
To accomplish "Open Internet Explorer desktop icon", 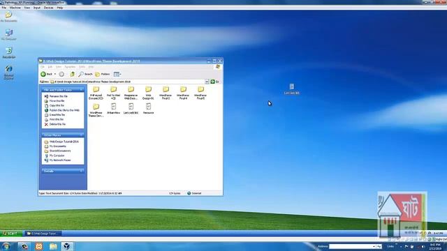I will pos(9,72).
